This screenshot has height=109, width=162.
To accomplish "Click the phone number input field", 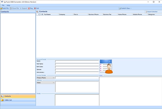I will point(77,78).
